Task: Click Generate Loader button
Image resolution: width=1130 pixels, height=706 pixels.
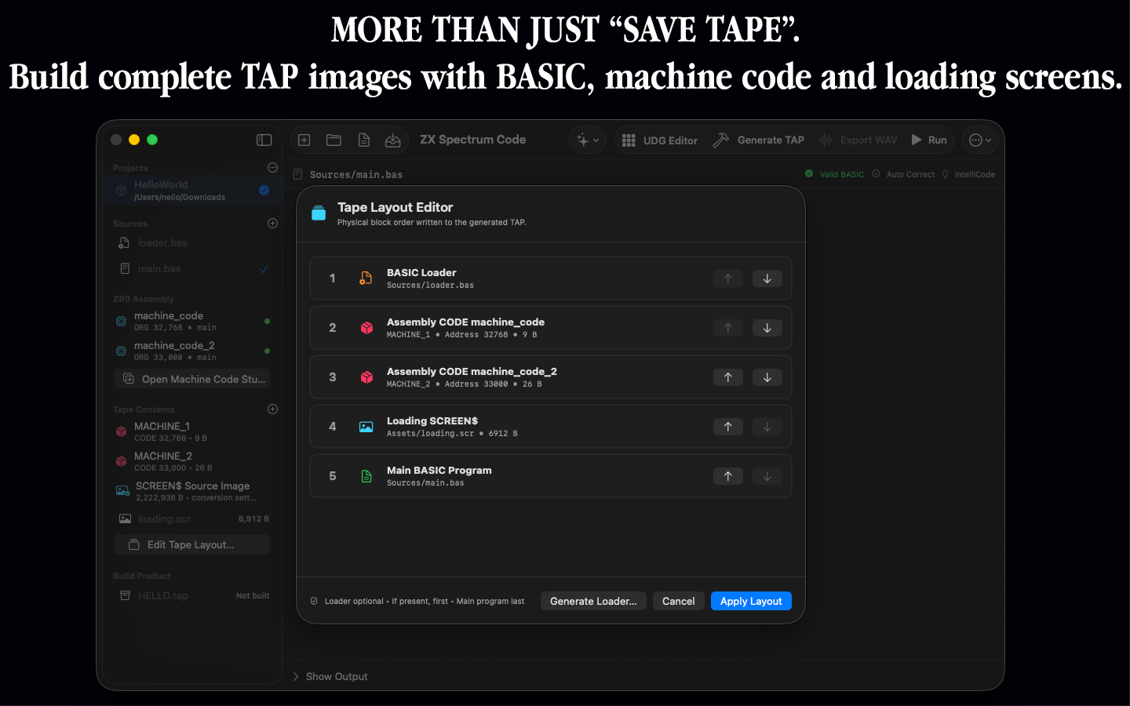Action: point(593,601)
